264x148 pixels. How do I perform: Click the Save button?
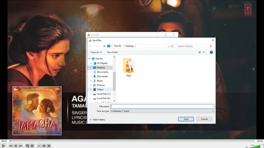(186, 119)
